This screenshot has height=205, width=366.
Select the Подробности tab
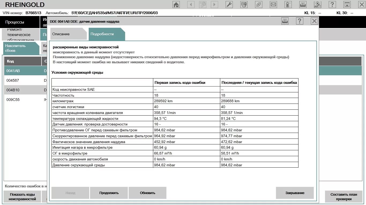pyautogui.click(x=107, y=34)
